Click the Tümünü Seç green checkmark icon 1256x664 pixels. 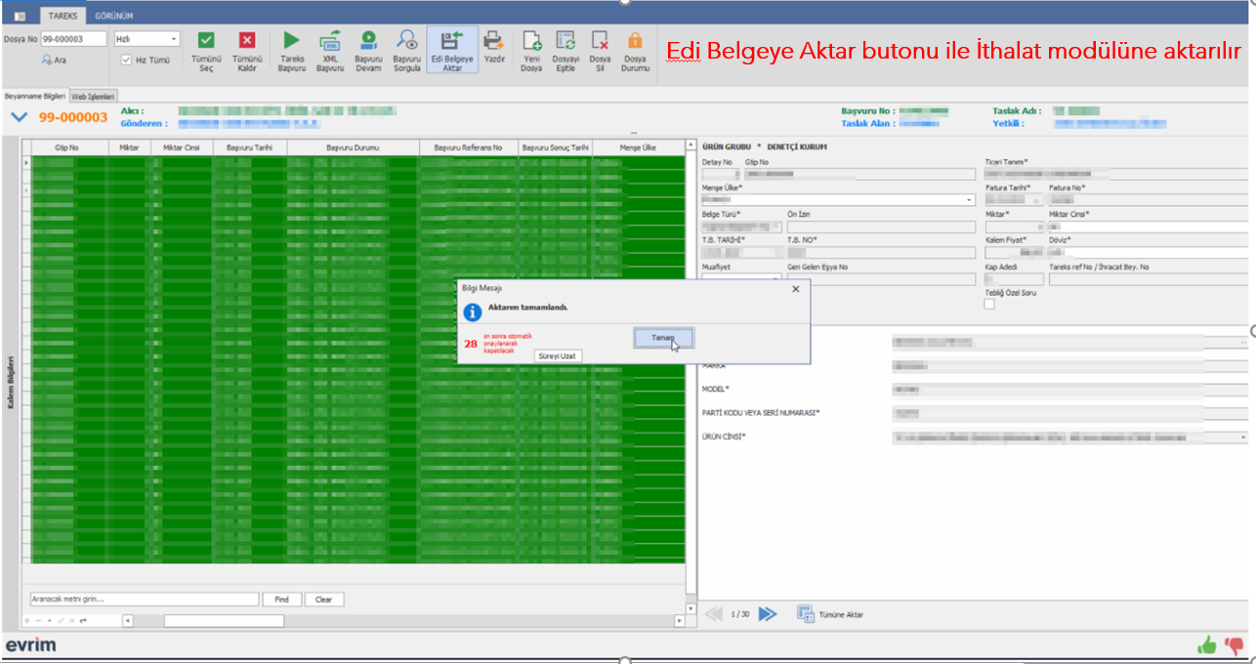206,41
